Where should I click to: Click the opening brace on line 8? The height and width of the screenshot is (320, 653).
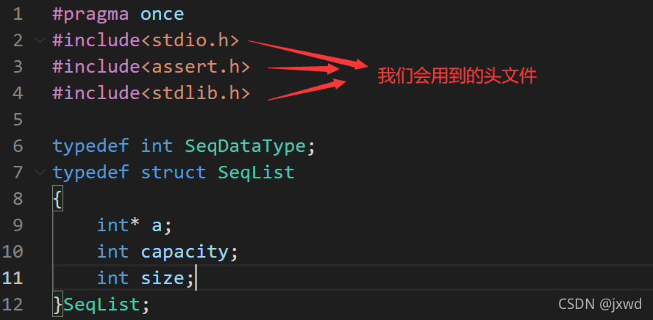coord(57,199)
